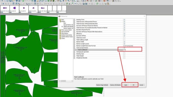This screenshot has height=97, width=173.
Task: Select the pointer arrow tool
Action: point(2,1)
